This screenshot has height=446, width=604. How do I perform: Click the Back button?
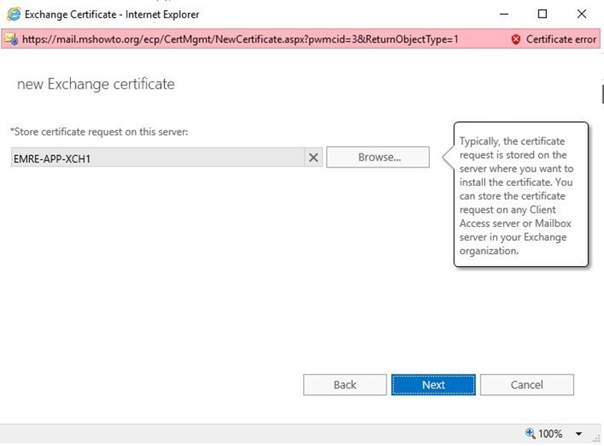[x=345, y=385]
